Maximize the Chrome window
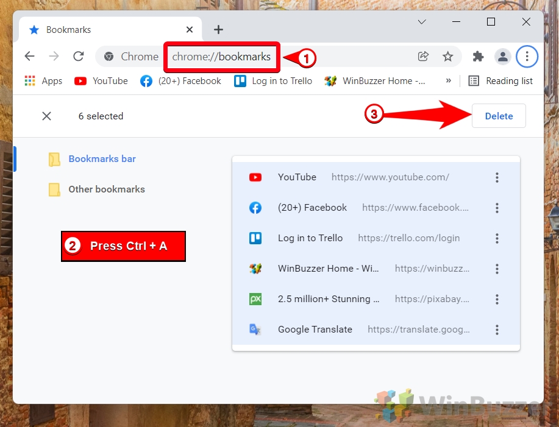This screenshot has height=427, width=559. click(x=491, y=22)
